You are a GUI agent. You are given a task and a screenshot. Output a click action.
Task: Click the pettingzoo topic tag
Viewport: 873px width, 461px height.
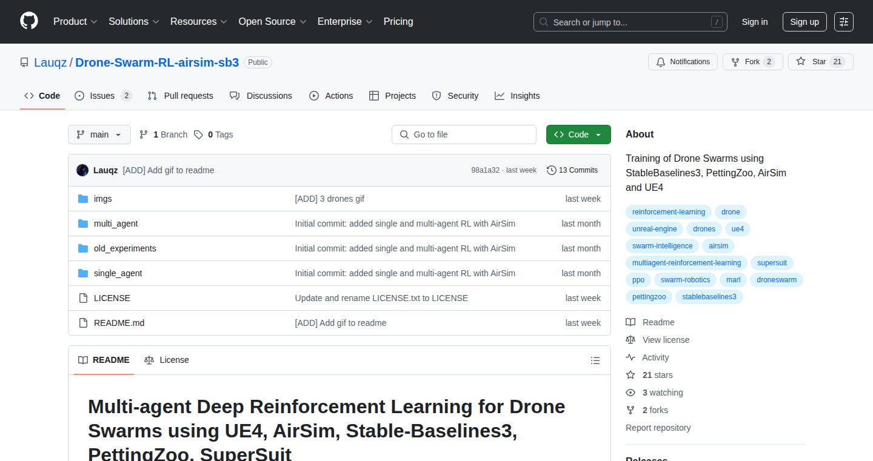(x=649, y=297)
